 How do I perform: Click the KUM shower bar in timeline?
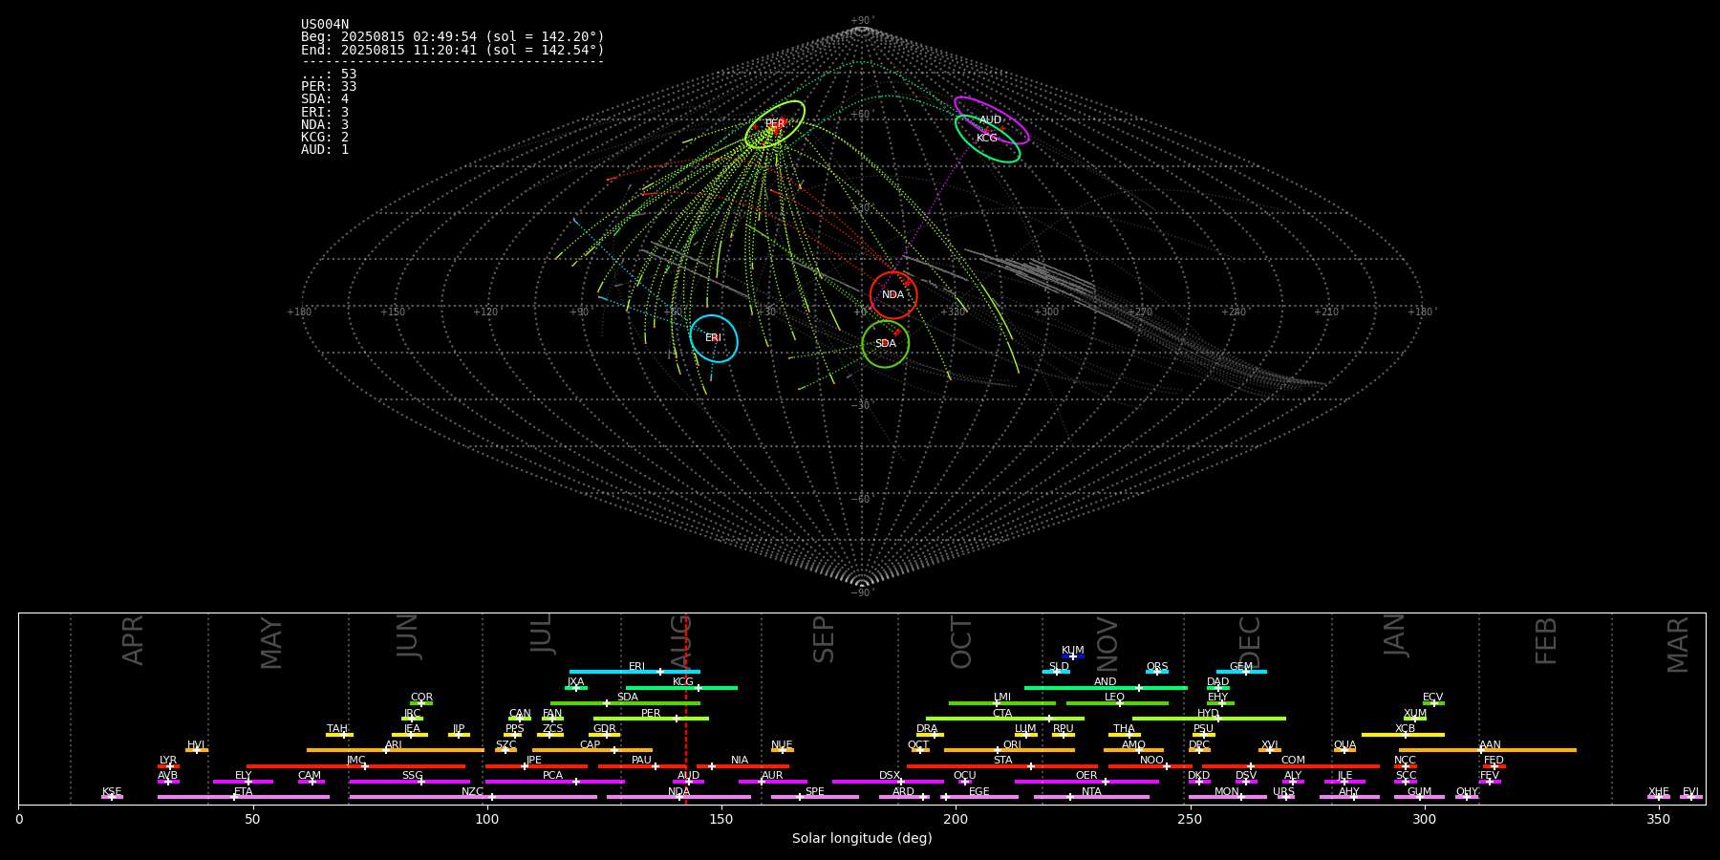(x=1073, y=656)
